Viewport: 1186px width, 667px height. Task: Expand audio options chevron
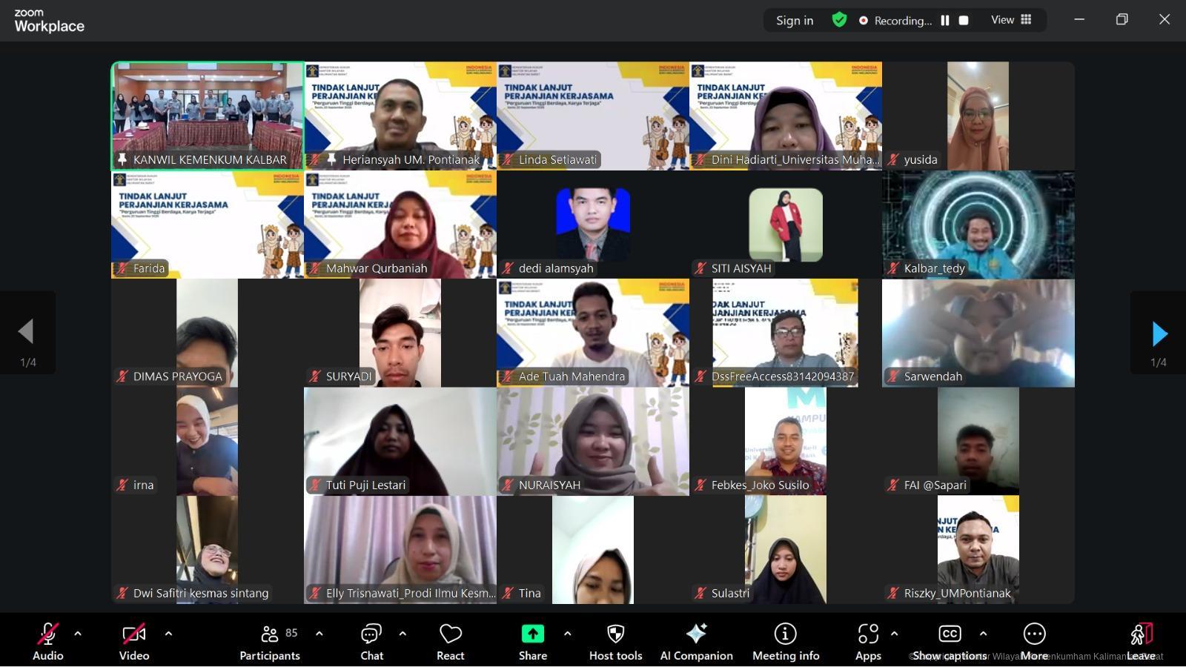[77, 634]
